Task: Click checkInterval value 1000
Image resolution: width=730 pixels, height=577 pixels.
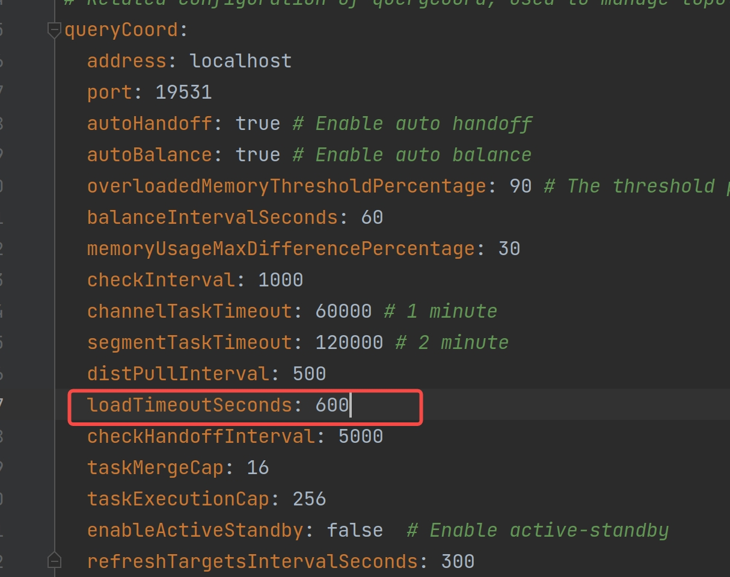Action: pos(281,280)
